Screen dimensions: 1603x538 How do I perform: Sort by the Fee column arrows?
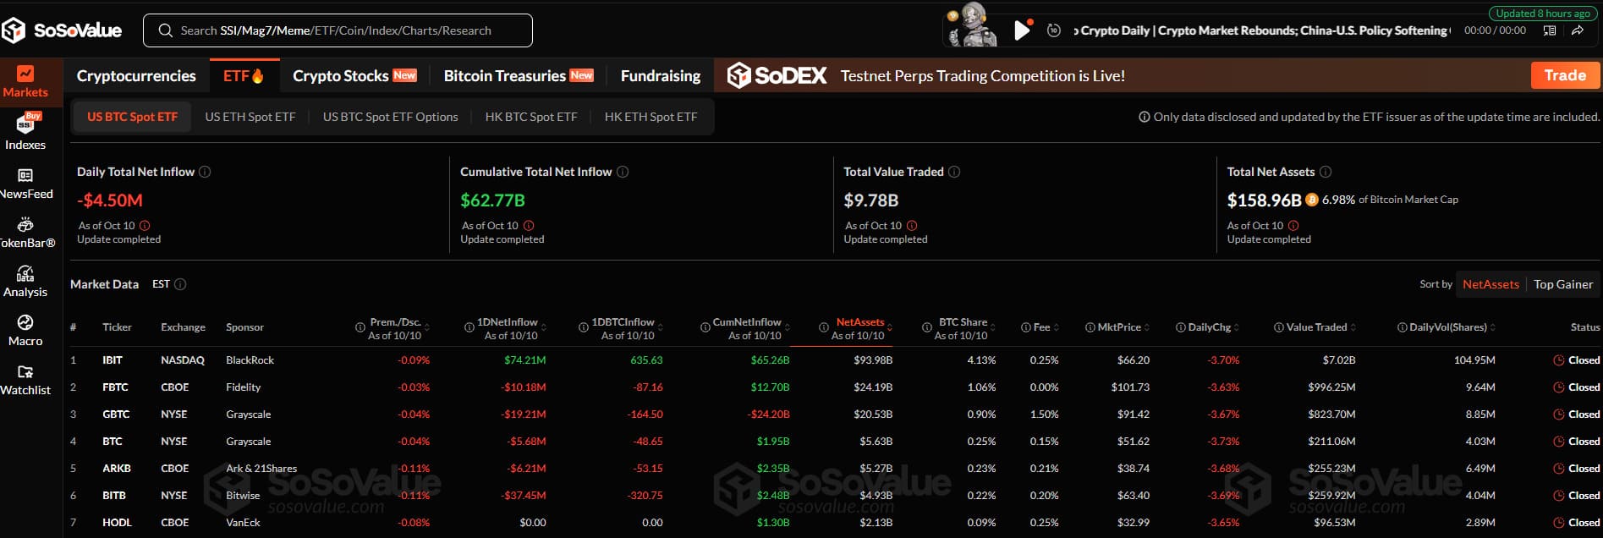point(1057,327)
